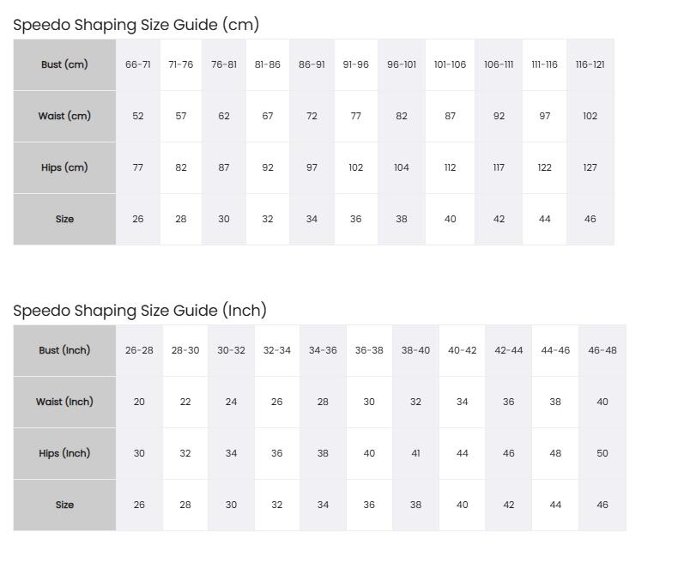The image size is (696, 563).
Task: Select the Waist (cm) row header
Action: coord(64,116)
